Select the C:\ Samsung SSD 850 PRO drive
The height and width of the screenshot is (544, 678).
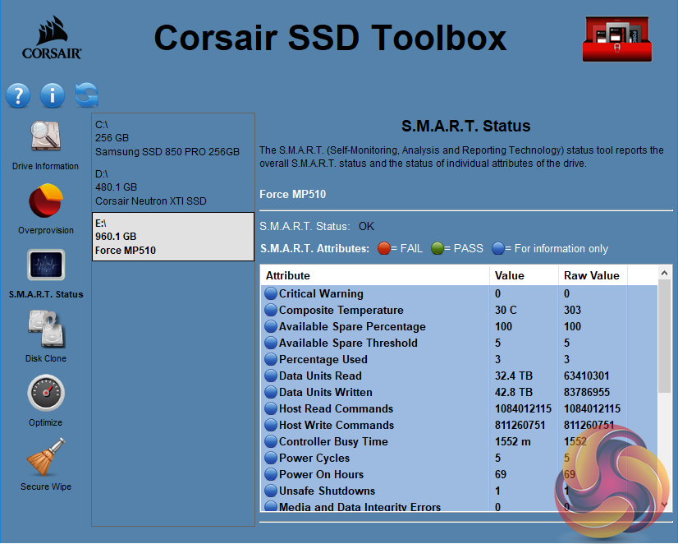(x=167, y=138)
